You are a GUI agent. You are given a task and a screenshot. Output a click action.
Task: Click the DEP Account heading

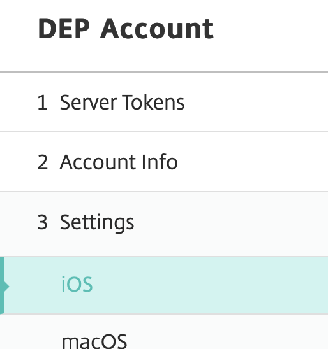tap(126, 29)
